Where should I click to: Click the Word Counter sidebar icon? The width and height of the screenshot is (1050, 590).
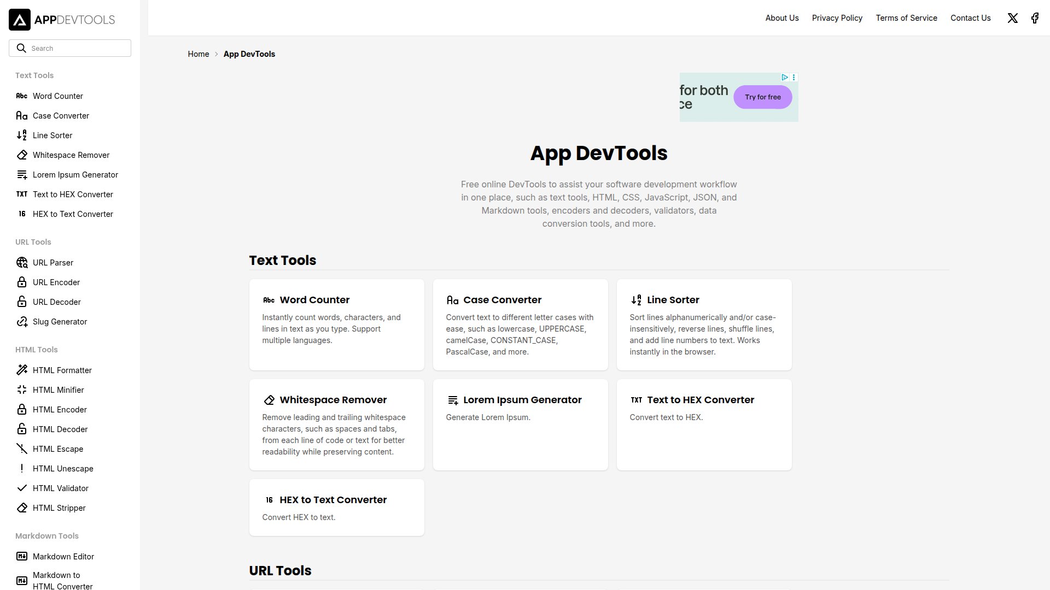click(x=22, y=96)
